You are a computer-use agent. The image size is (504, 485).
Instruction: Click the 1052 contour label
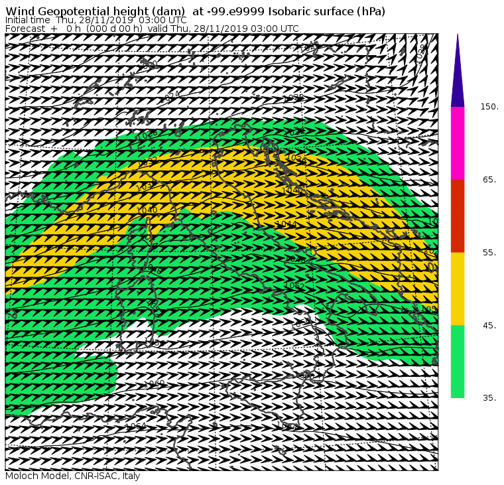pyautogui.click(x=294, y=285)
